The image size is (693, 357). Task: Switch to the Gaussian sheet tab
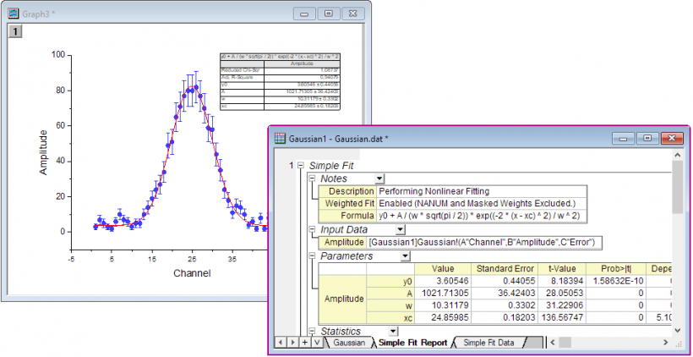[x=349, y=343]
